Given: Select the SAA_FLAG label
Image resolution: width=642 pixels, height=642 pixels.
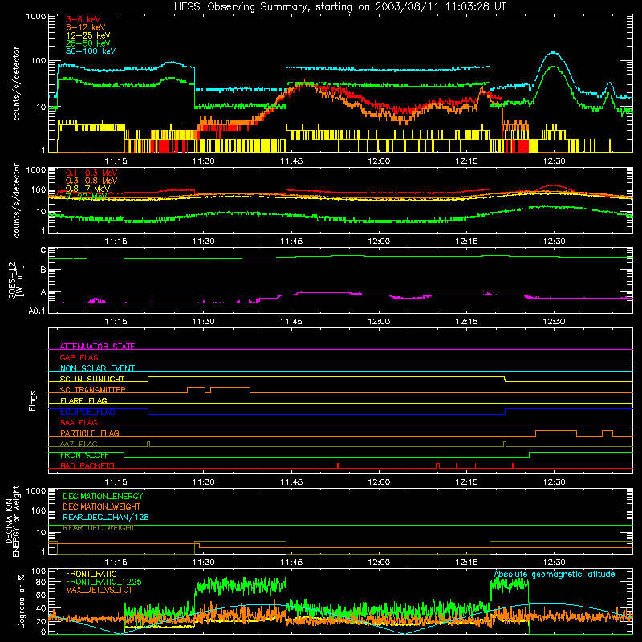Looking at the screenshot, I should 79,422.
